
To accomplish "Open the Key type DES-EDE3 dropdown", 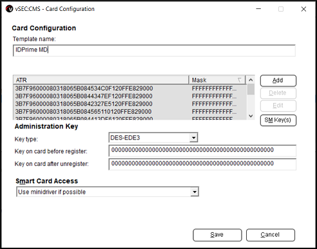I will [193, 138].
